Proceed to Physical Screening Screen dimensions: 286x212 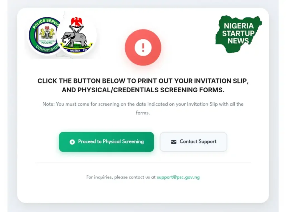point(106,142)
